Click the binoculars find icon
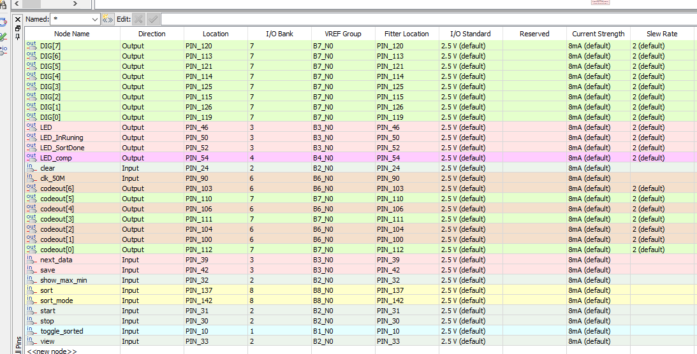Image resolution: width=697 pixels, height=354 pixels. [x=3, y=4]
